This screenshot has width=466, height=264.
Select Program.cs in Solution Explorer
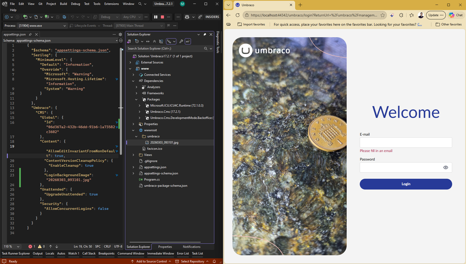pos(152,180)
